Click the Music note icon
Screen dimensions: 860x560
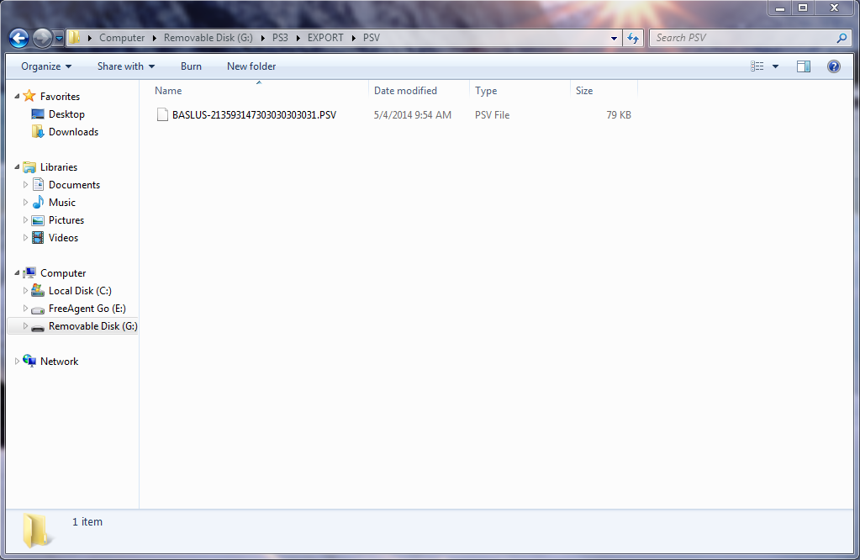[x=38, y=203]
